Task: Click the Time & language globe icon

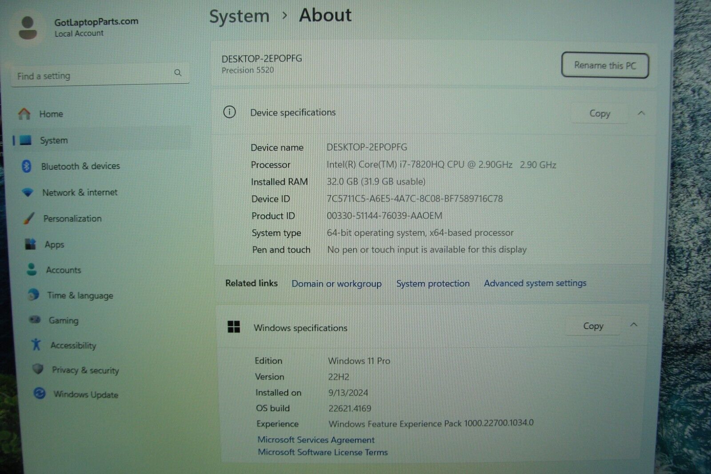Action: pos(33,295)
